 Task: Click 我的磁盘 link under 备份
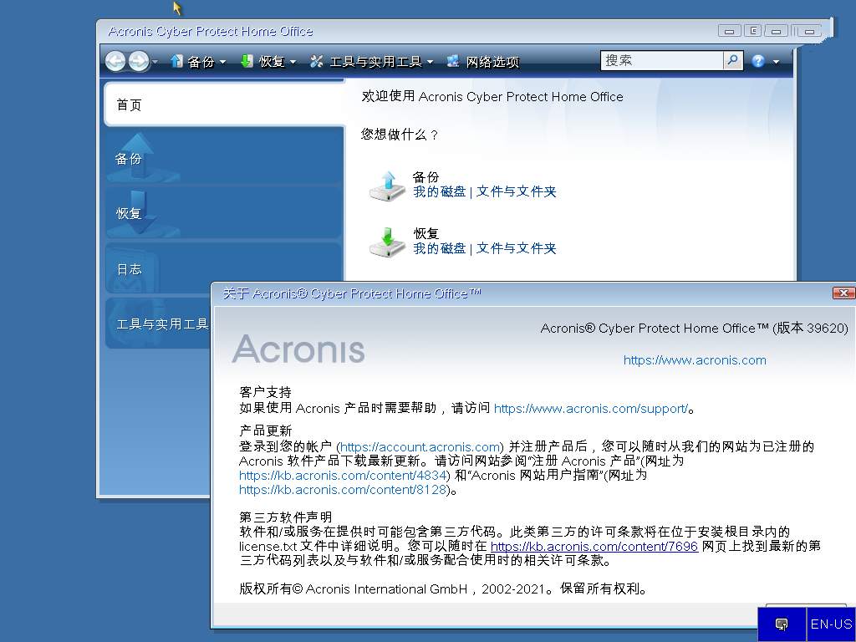coord(439,191)
